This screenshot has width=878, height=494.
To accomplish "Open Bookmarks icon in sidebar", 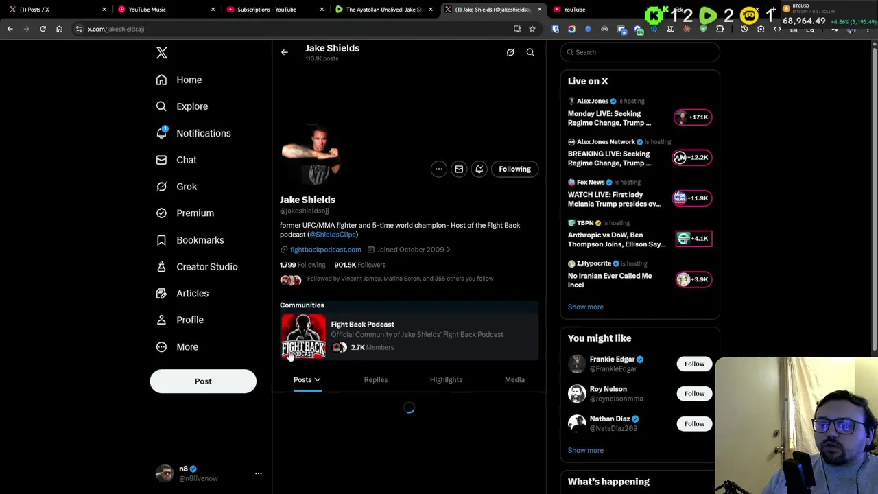I will [161, 240].
